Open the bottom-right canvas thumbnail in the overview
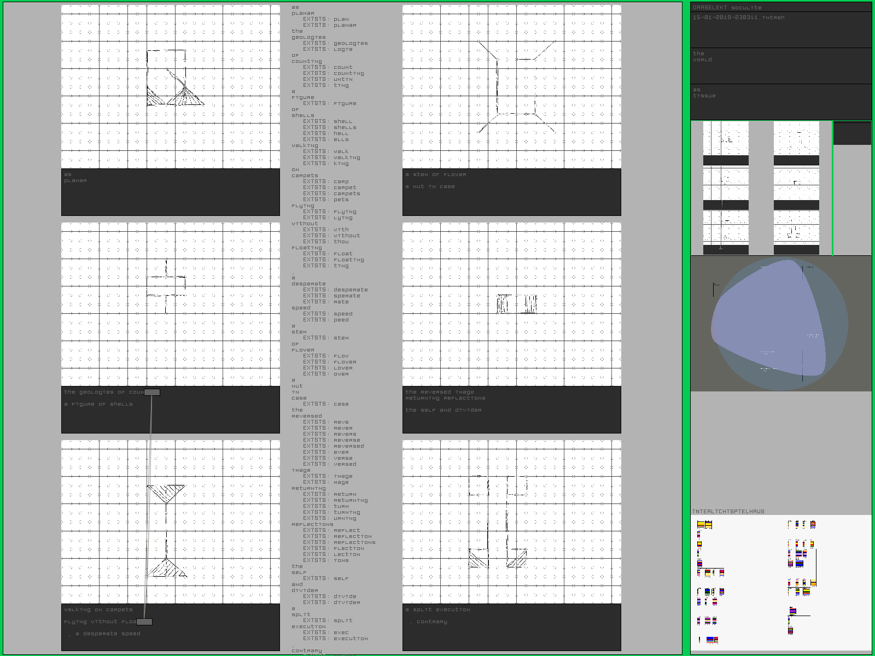Viewport: 875px width, 656px height. 796,232
